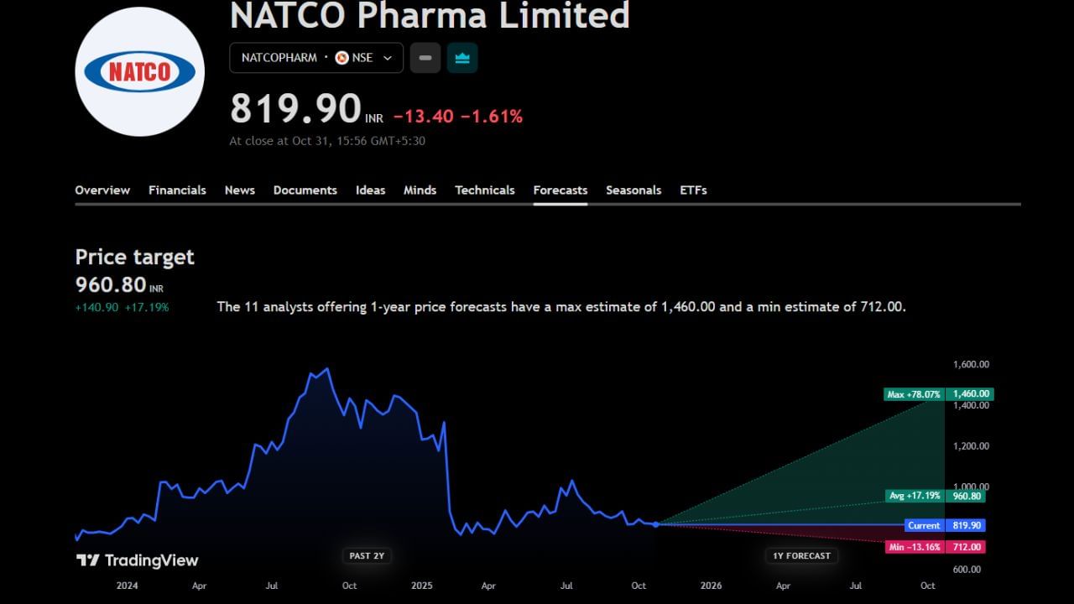Open the chevron next to NSE label
Image resolution: width=1074 pixels, height=604 pixels.
(387, 57)
